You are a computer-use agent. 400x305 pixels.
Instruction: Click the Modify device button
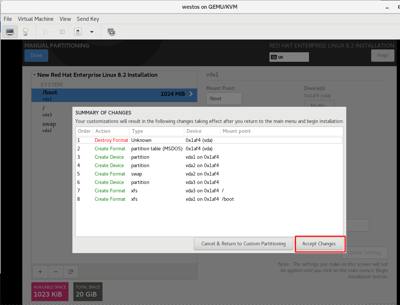[319, 103]
